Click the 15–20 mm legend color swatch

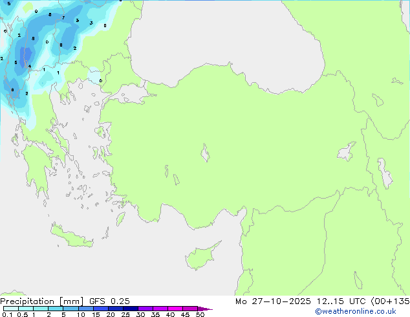click(x=101, y=309)
